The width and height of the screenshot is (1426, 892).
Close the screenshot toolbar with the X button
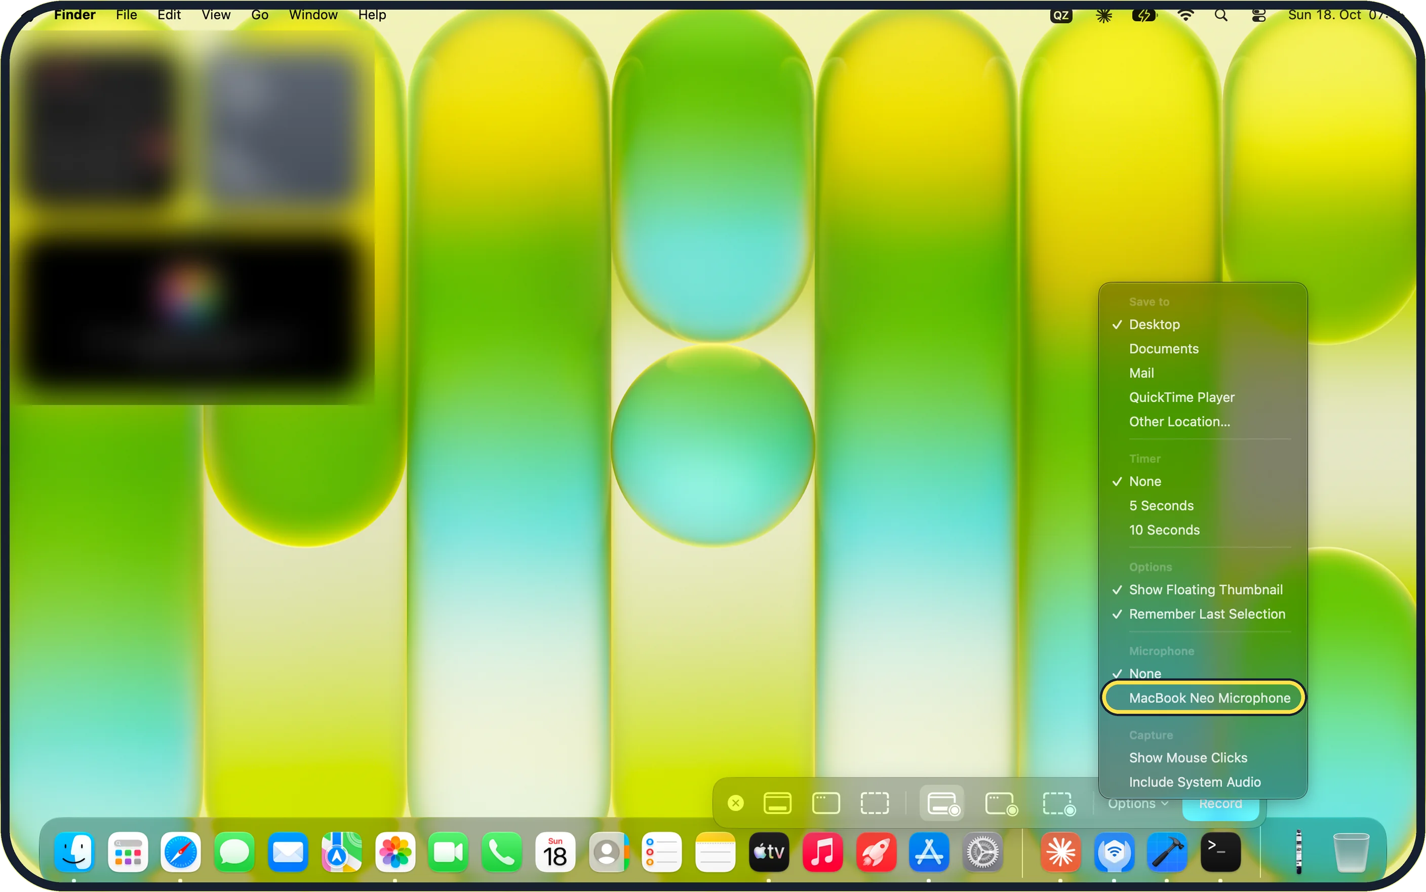point(735,803)
